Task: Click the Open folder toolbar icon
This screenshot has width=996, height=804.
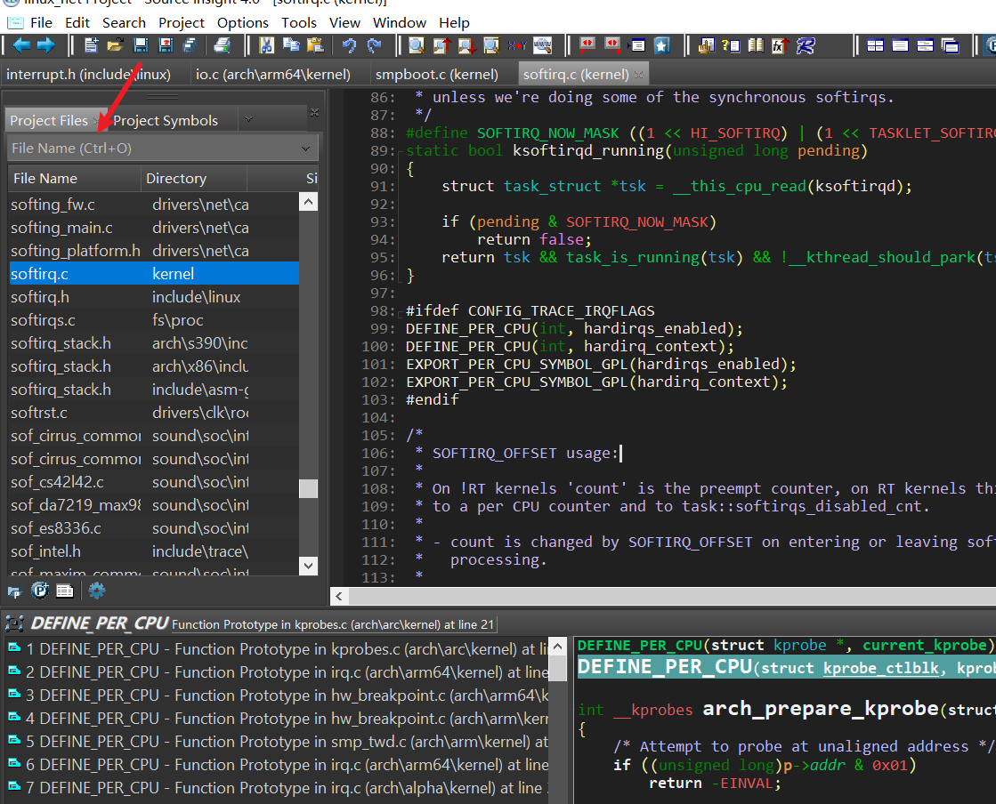Action: 115,45
